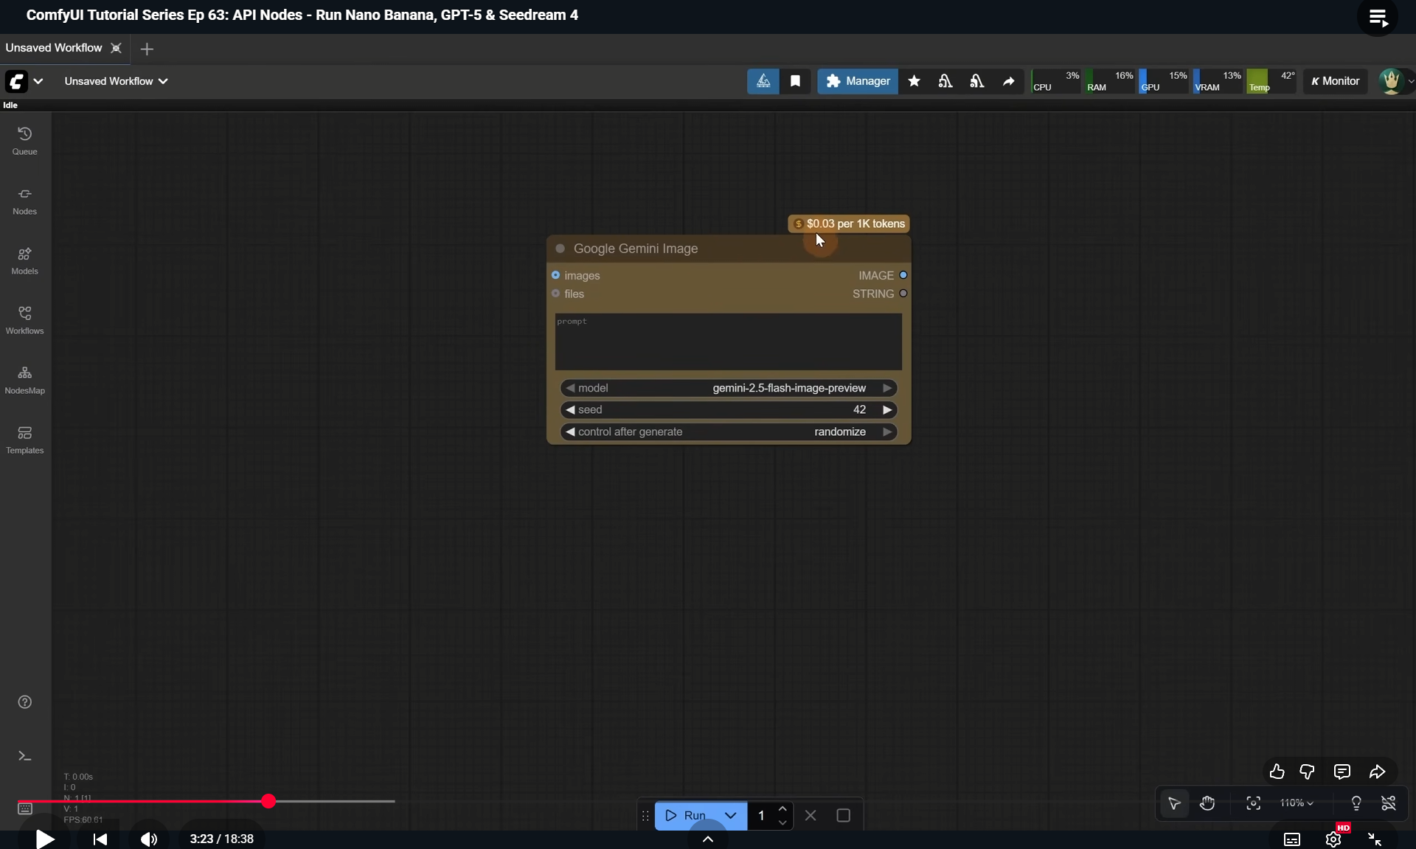Viewport: 1416px width, 849px height.
Task: Select the hand pan mode tool
Action: [1207, 803]
